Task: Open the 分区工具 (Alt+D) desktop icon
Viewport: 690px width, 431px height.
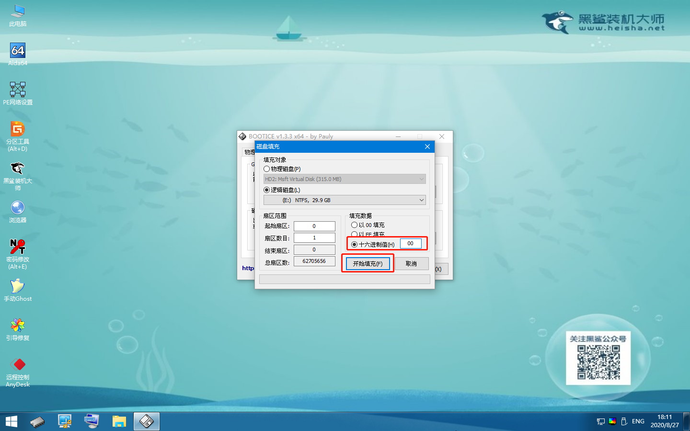Action: coord(18,136)
